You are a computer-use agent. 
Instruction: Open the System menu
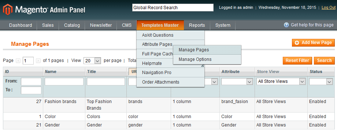pyautogui.click(x=223, y=25)
